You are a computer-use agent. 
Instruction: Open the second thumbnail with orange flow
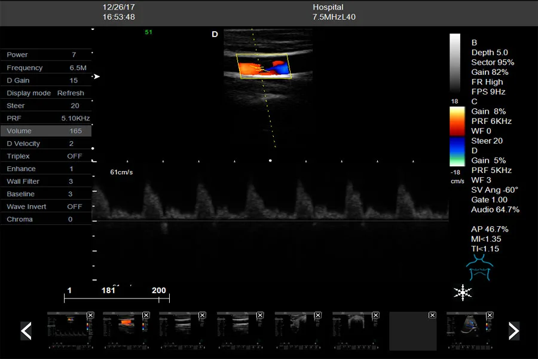[x=126, y=331]
